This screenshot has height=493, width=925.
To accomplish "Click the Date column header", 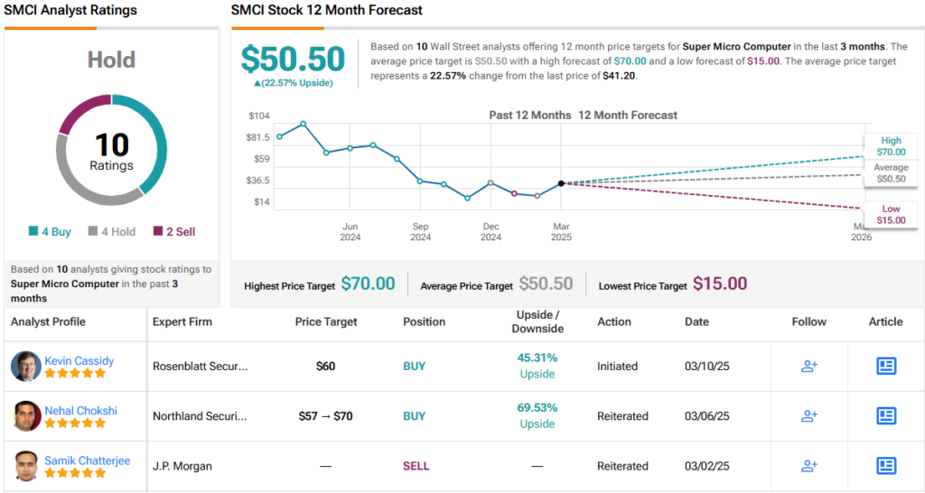I will click(696, 321).
